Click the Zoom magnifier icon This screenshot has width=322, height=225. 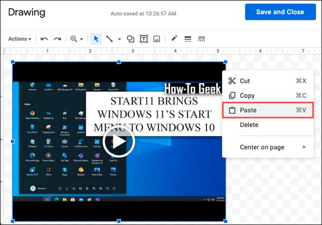pos(74,39)
